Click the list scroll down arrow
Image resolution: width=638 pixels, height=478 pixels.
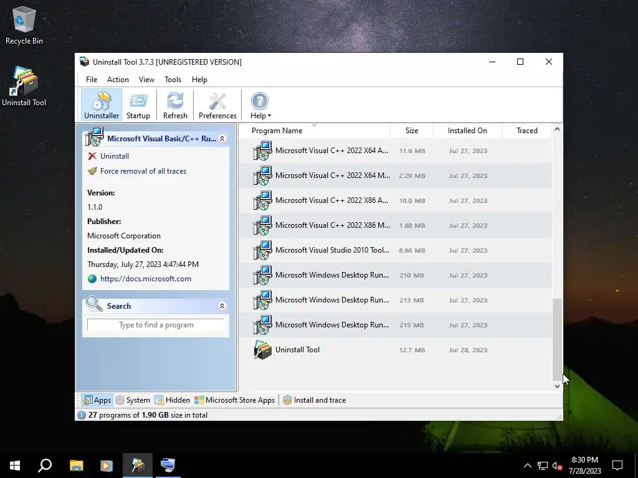[557, 386]
